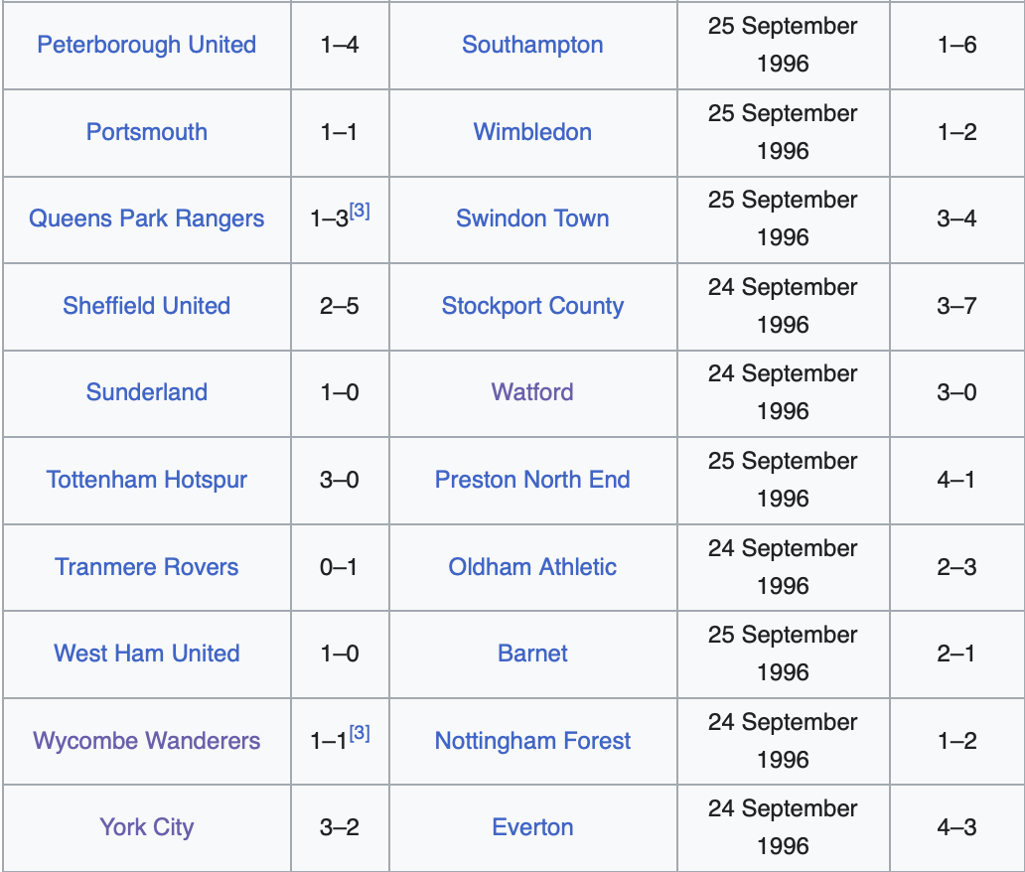1025x872 pixels.
Task: Select the Stockport County link
Action: tap(532, 306)
